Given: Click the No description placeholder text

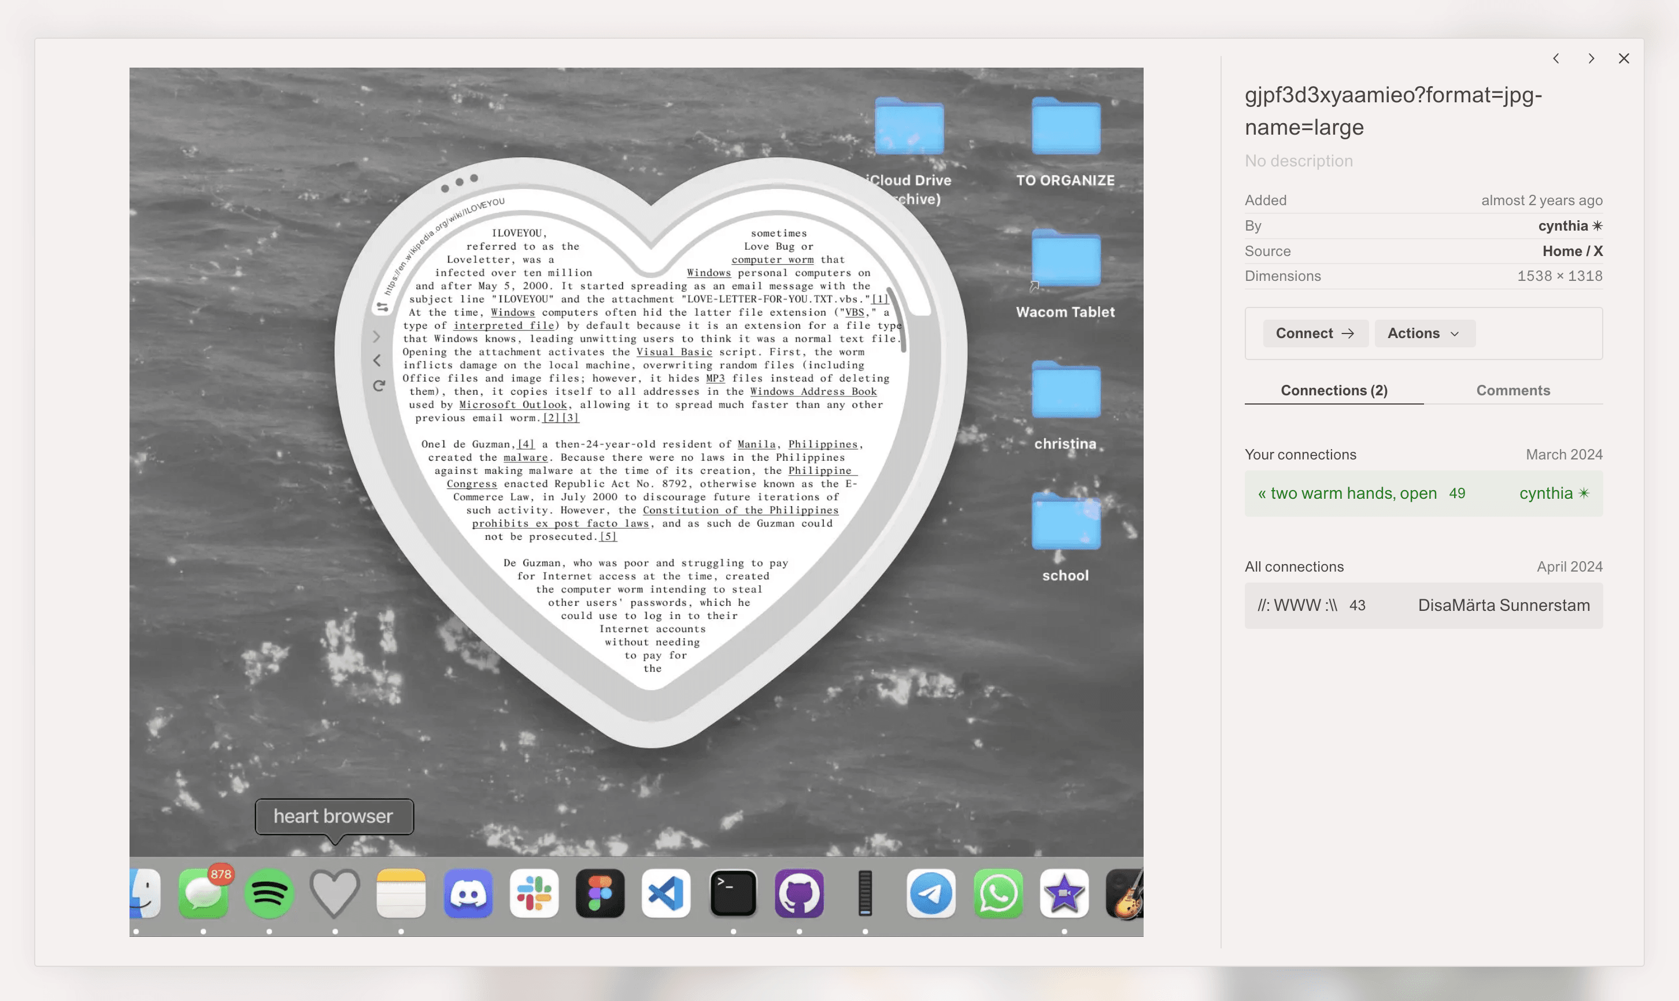Looking at the screenshot, I should coord(1298,161).
